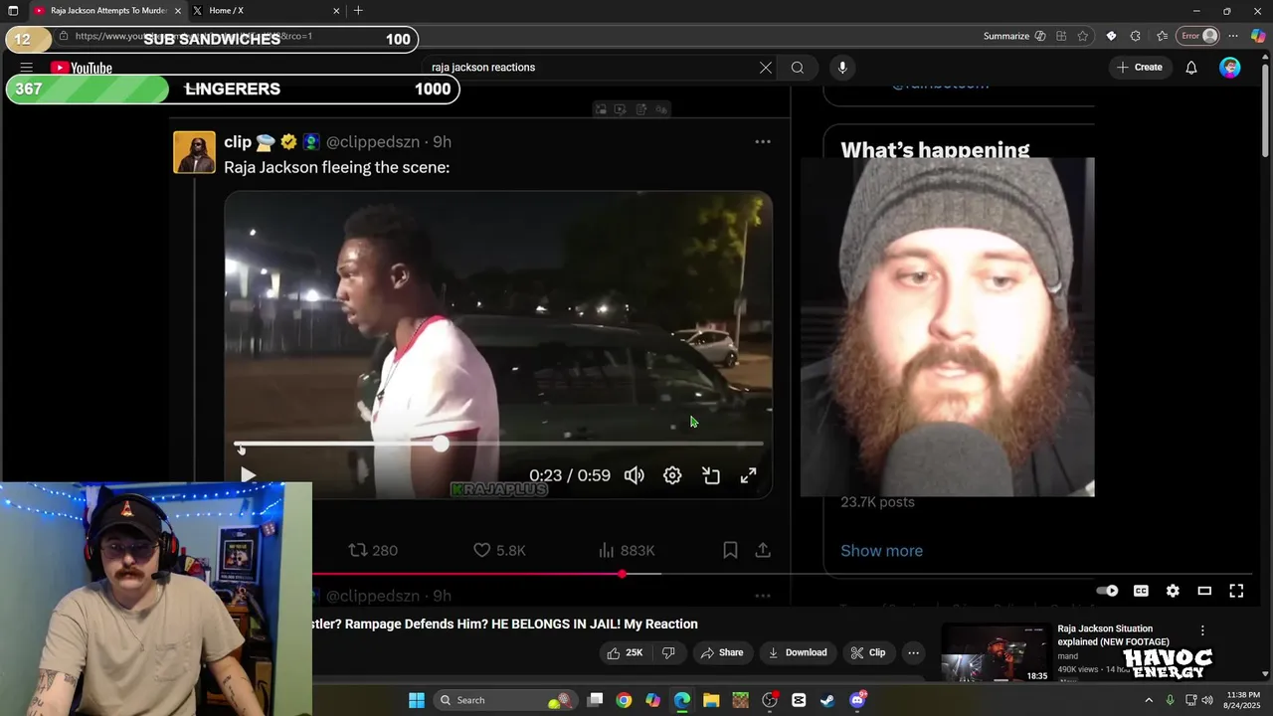Open suggested video's three-dot options
1273x716 pixels.
(1202, 630)
